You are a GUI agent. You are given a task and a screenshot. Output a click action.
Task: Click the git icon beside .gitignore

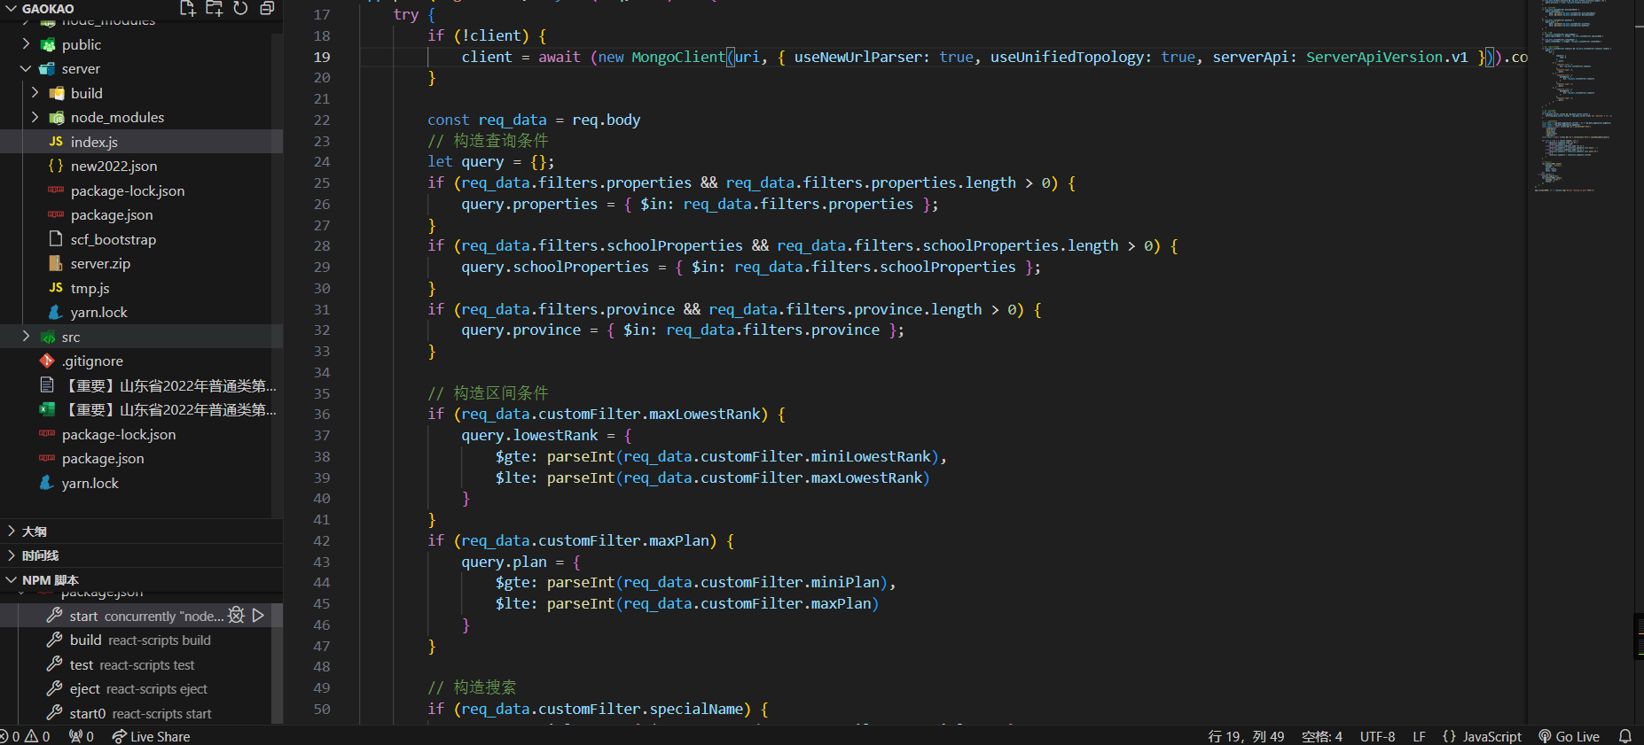pyautogui.click(x=47, y=361)
